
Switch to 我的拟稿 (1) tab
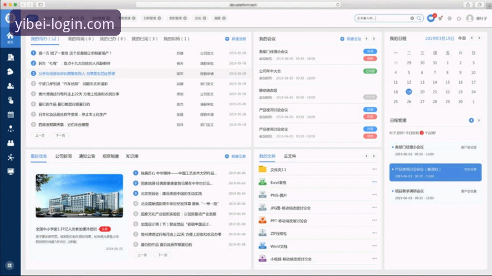click(x=176, y=39)
